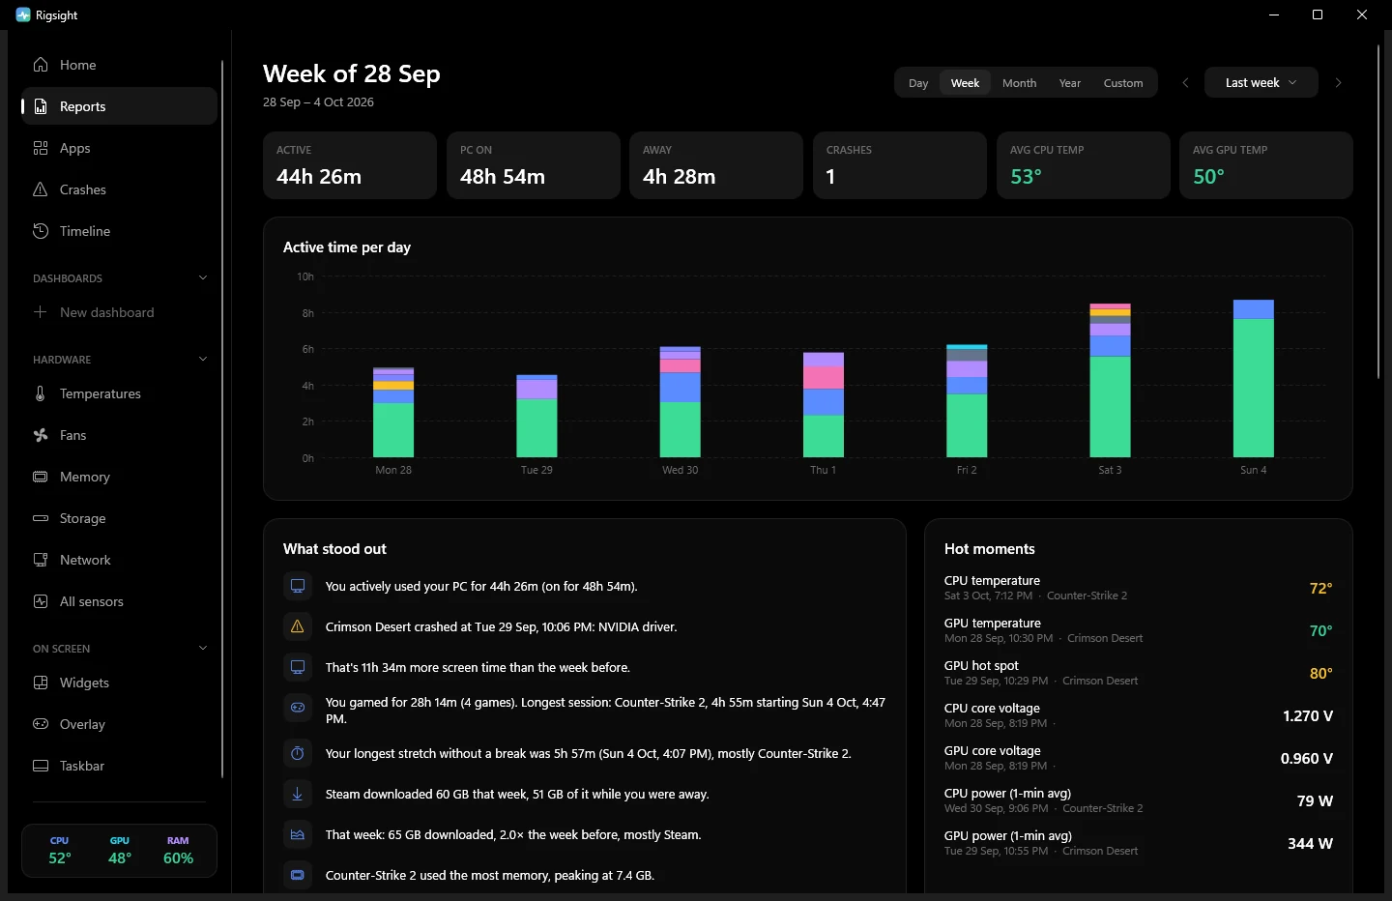Image resolution: width=1392 pixels, height=901 pixels.
Task: Open the Taskbar icon in sidebar
Action: pos(41,766)
